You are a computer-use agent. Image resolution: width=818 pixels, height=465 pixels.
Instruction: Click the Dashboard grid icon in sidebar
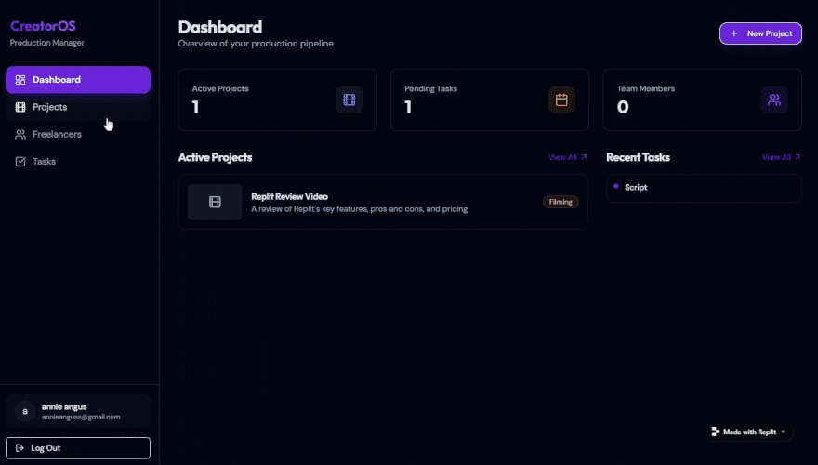pyautogui.click(x=20, y=80)
